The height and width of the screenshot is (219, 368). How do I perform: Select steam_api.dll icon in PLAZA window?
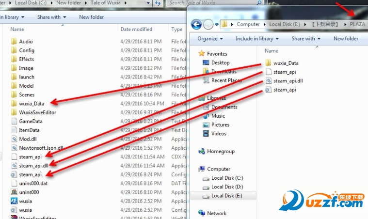pyautogui.click(x=269, y=81)
